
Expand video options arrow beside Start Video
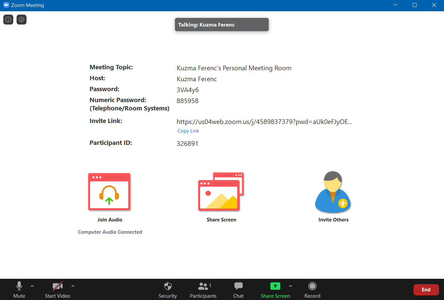[73, 286]
